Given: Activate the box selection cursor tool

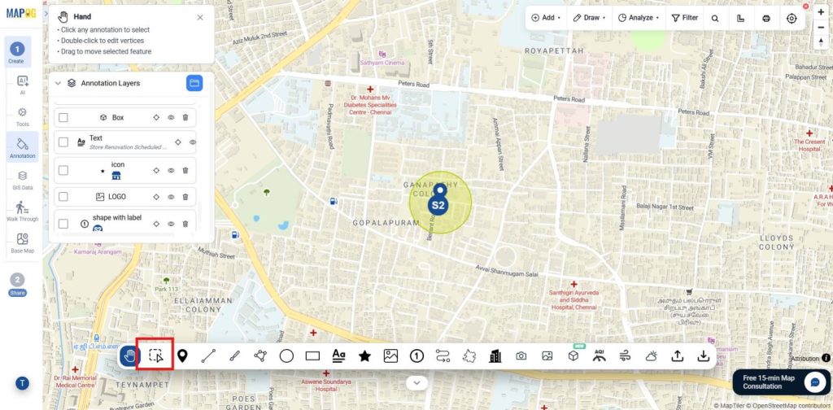Looking at the screenshot, I should pos(155,355).
